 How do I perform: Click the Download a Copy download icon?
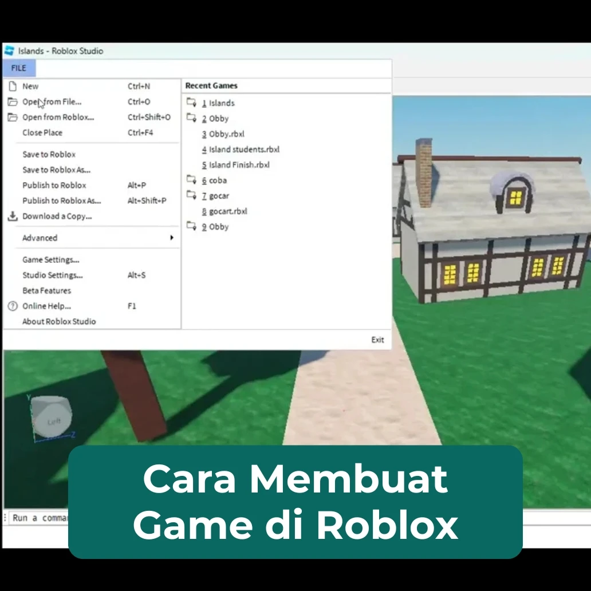click(12, 216)
